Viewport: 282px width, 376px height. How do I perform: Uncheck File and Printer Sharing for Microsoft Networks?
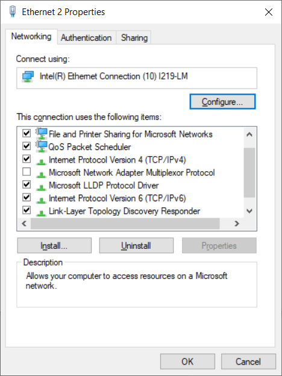click(x=27, y=133)
